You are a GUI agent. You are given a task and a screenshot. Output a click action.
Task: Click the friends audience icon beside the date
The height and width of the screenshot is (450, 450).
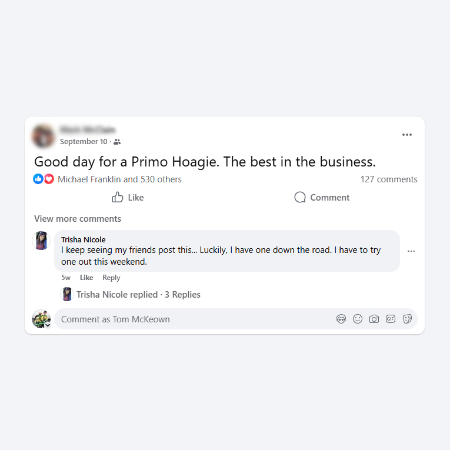[117, 142]
